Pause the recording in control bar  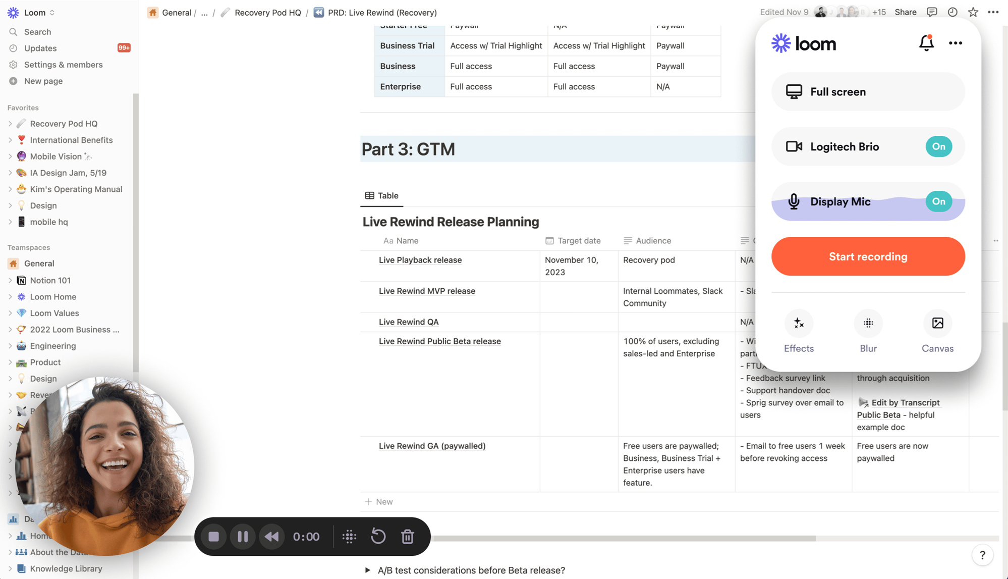[243, 537]
